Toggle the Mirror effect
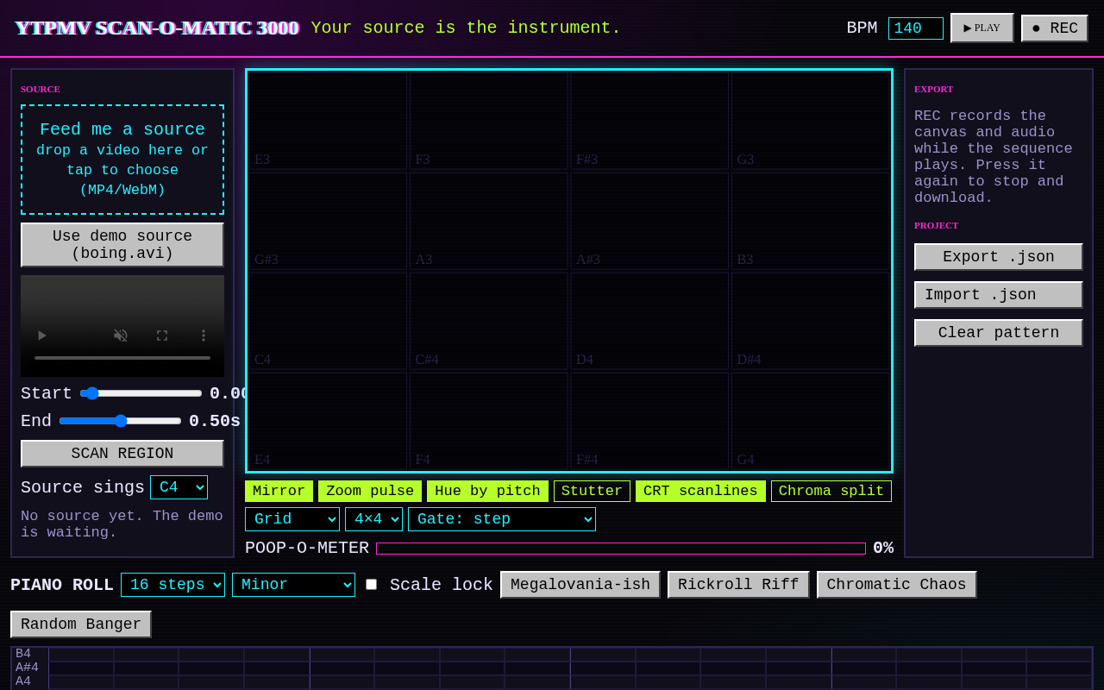Image resolution: width=1104 pixels, height=690 pixels. tap(279, 492)
